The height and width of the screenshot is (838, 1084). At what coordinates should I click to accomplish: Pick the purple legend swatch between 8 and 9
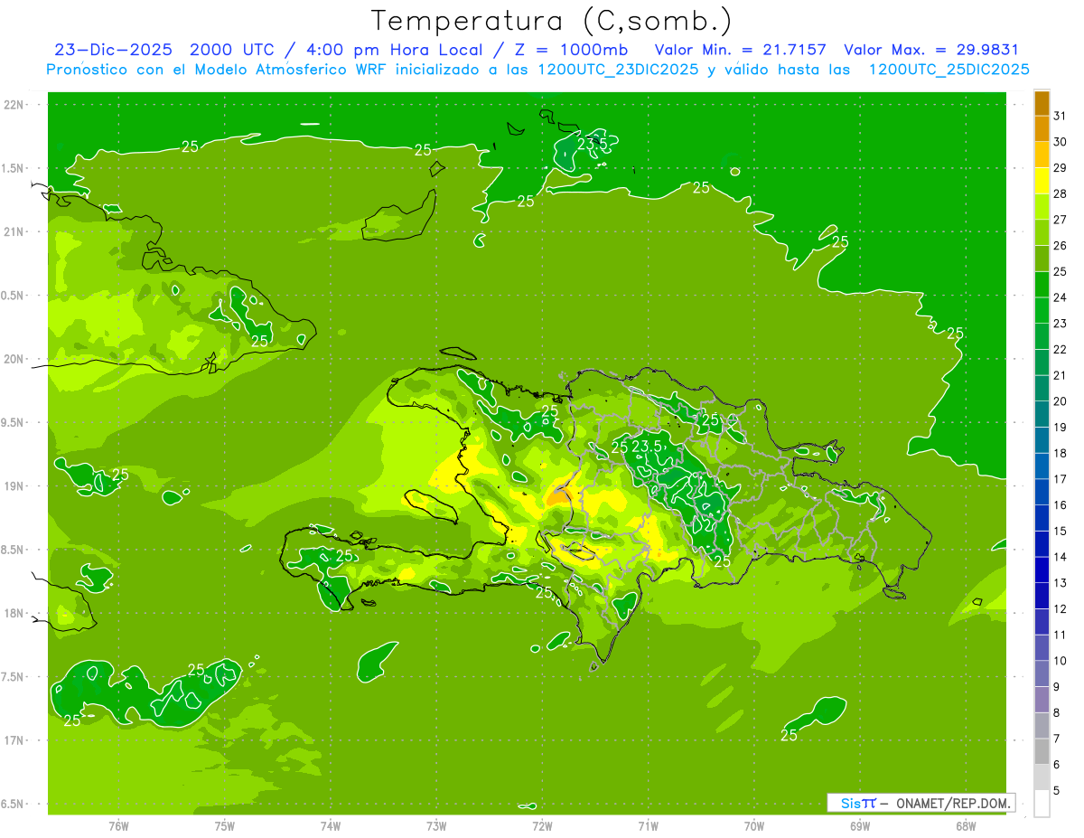(x=1042, y=699)
